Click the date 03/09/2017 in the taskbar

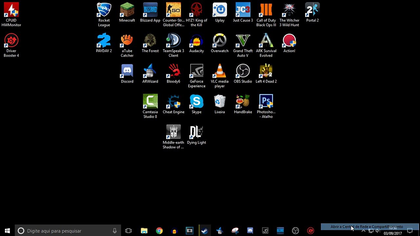click(393, 233)
